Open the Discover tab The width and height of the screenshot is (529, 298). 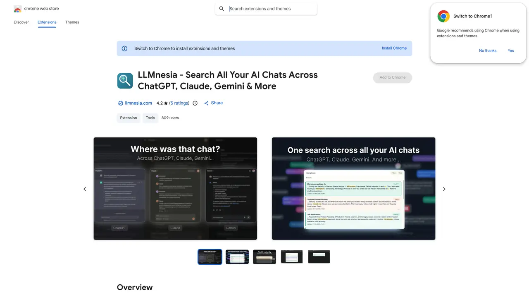[x=21, y=22]
